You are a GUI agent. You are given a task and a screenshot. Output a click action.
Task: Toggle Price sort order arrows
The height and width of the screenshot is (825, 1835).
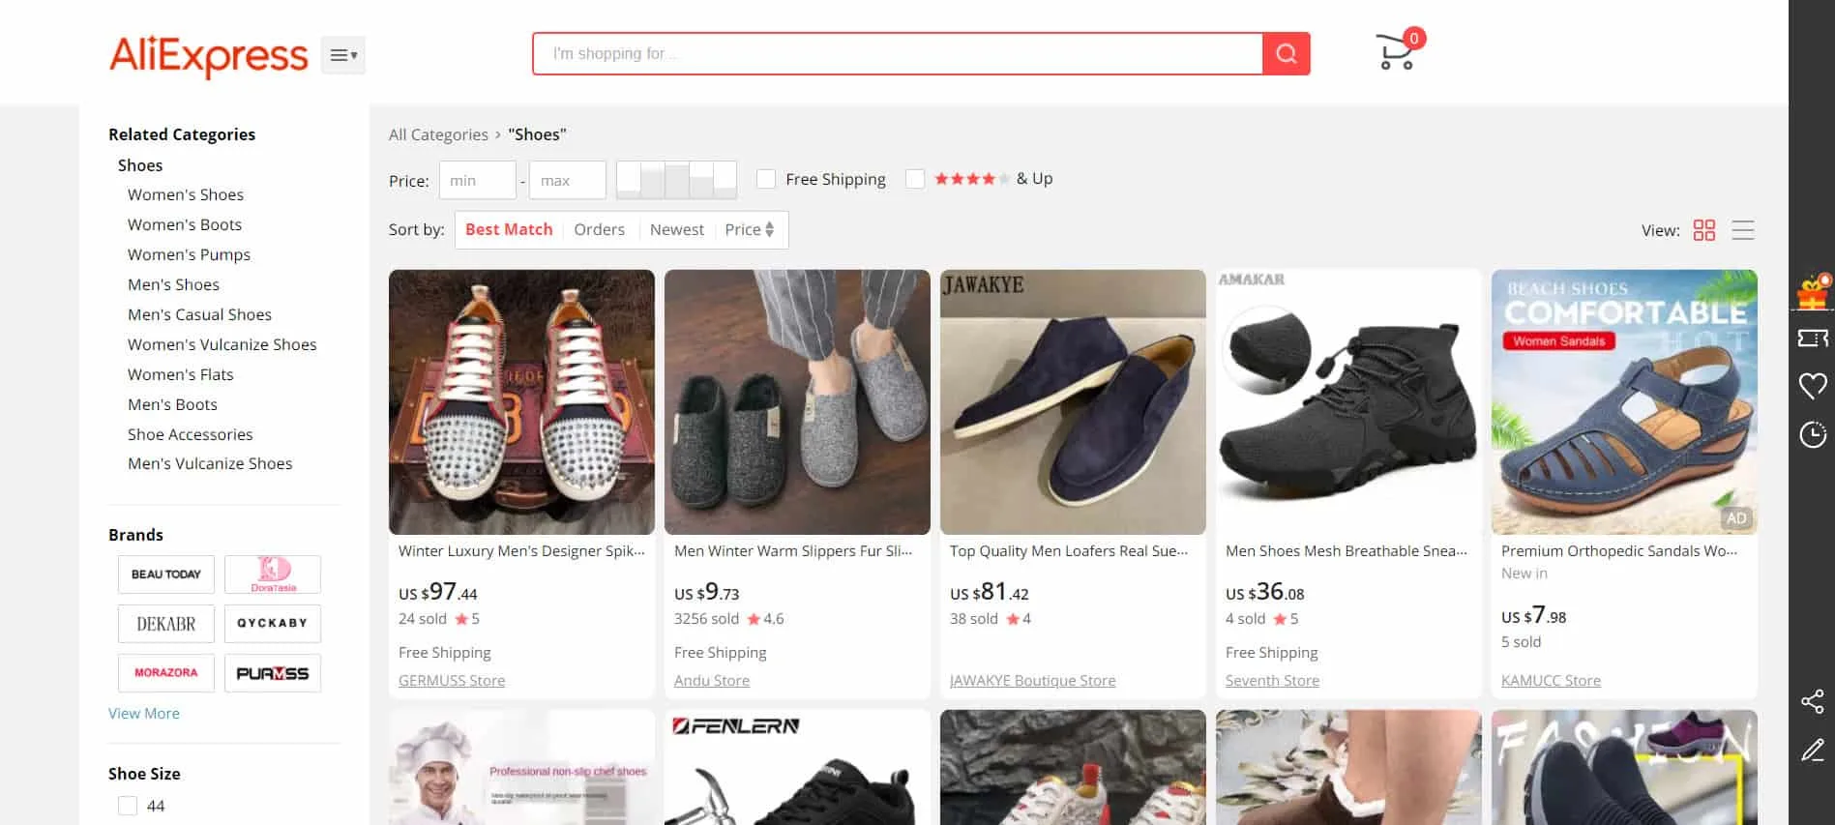(750, 230)
